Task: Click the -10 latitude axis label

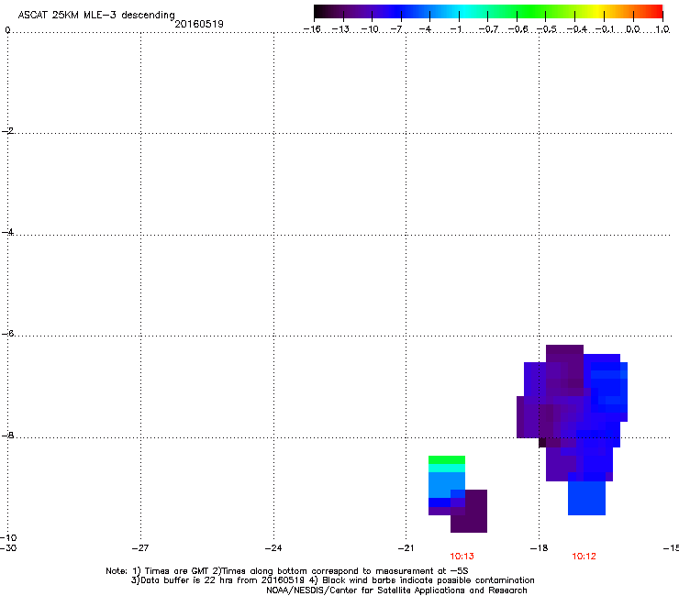Action: 8,537
